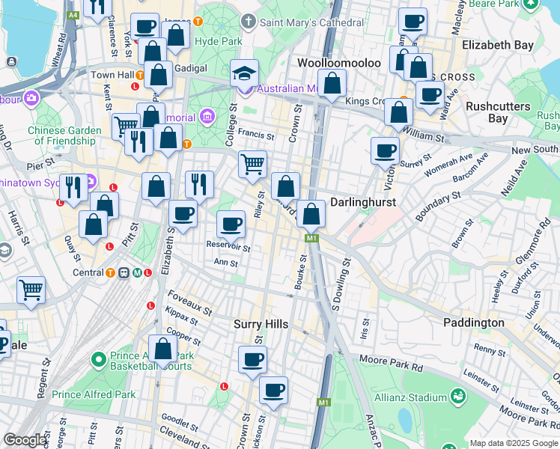Image resolution: width=560 pixels, height=449 pixels.
Task: Select the Moore Park Rd label near Iris St
Action: [391, 363]
